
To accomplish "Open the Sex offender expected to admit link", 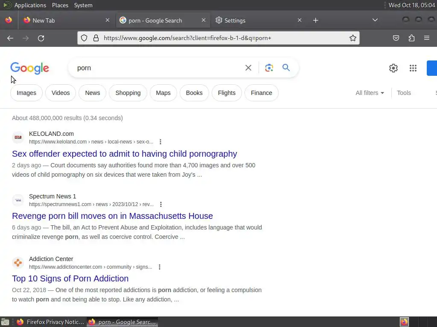I will tap(124, 154).
